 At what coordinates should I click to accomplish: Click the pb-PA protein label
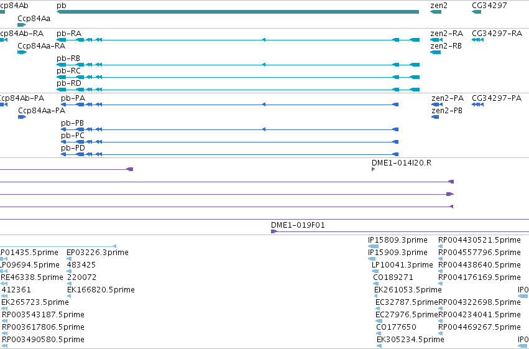pos(73,98)
